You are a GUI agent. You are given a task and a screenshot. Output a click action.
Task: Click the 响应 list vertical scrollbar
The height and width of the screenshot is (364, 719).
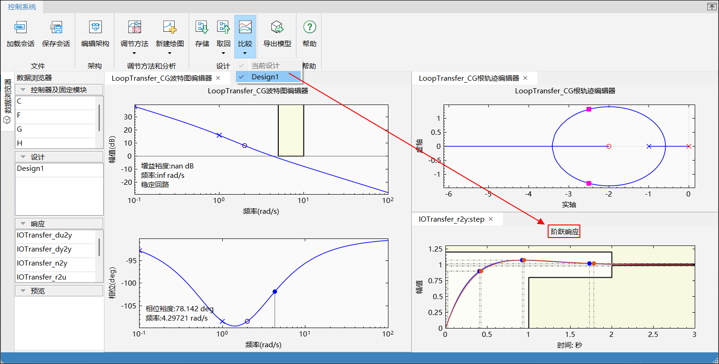tap(99, 247)
